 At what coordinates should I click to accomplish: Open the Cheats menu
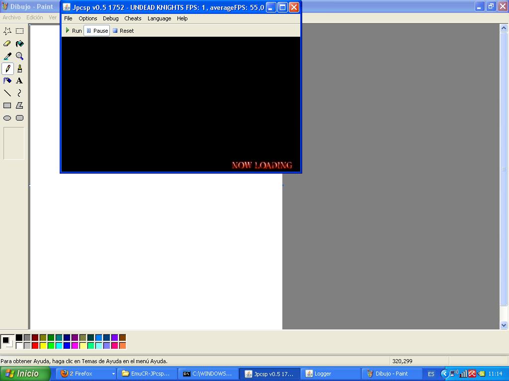133,18
